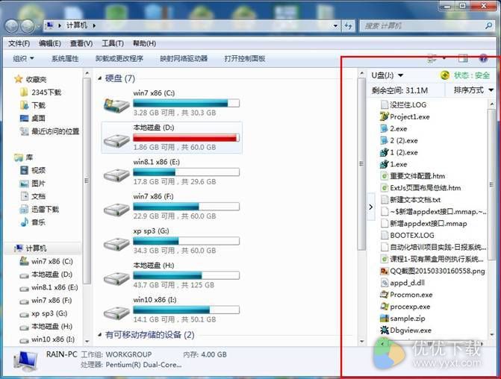Click the red D: drive usage bar

[186, 137]
